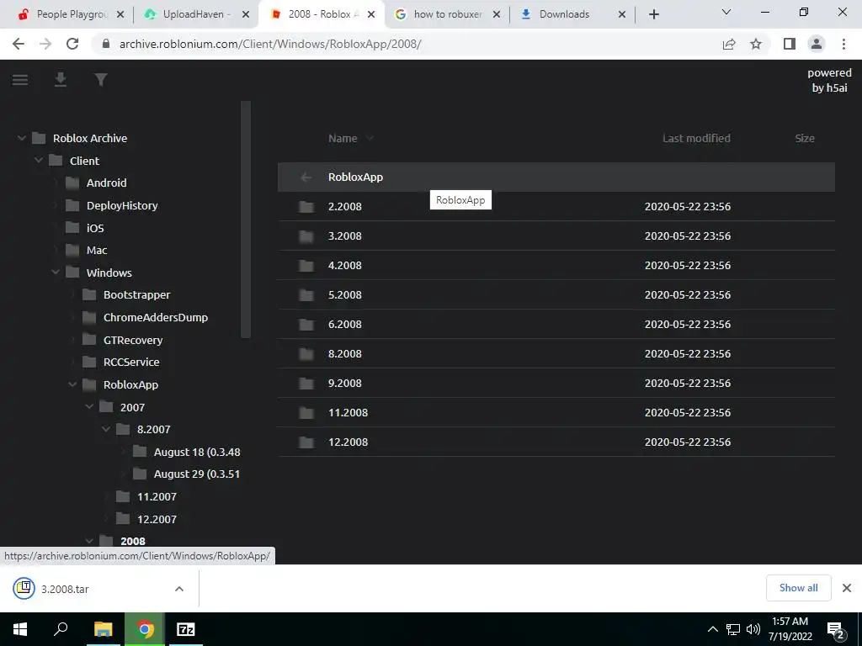Open Chrome side panel icon

click(x=790, y=44)
